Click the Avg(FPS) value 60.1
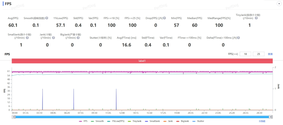Image resolution: width=283 pixels, height=125 pixels. [13, 25]
